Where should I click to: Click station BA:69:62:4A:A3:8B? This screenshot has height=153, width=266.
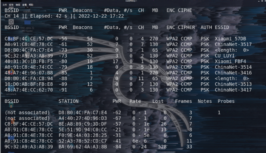(83, 147)
